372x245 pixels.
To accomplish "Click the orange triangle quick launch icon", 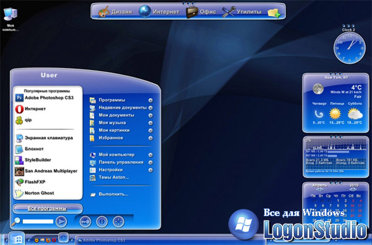I will [37, 240].
